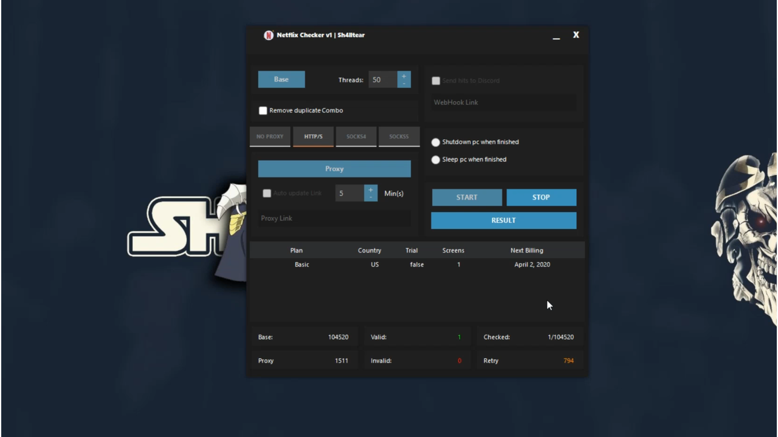Decrease Threads with the minus stepper

(404, 84)
